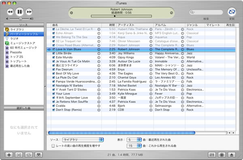This screenshot has width=243, height=160.
Task: Select the 60 年代ミュージック playlist
Action: 24,48
